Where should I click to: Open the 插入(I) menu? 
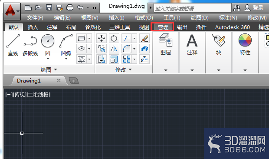116,18
